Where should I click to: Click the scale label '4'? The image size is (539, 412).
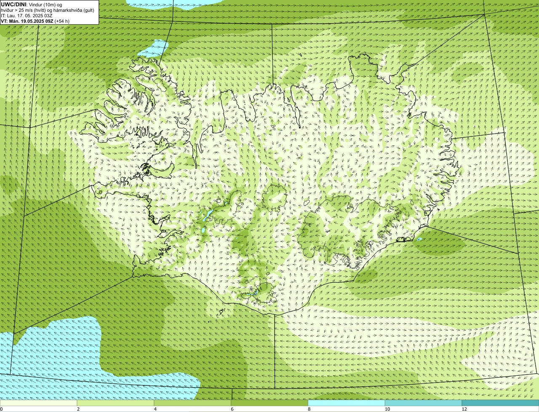[155, 409]
